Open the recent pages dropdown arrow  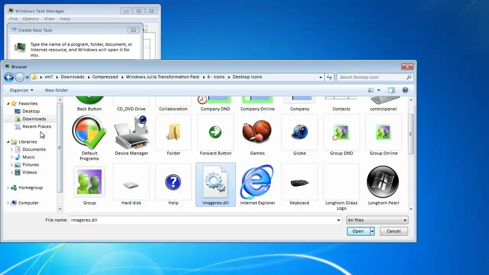[x=27, y=78]
